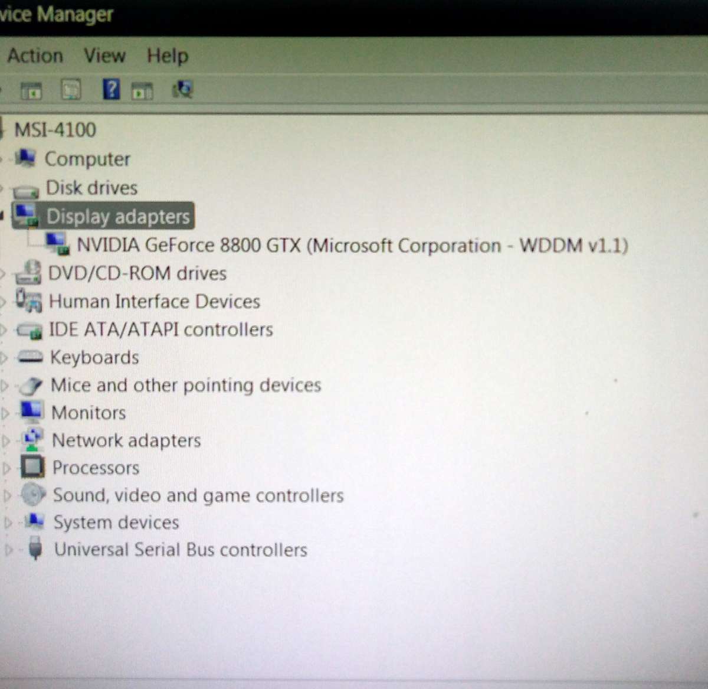Image resolution: width=708 pixels, height=689 pixels.
Task: Click the Human Interface Devices icon
Action: click(29, 301)
